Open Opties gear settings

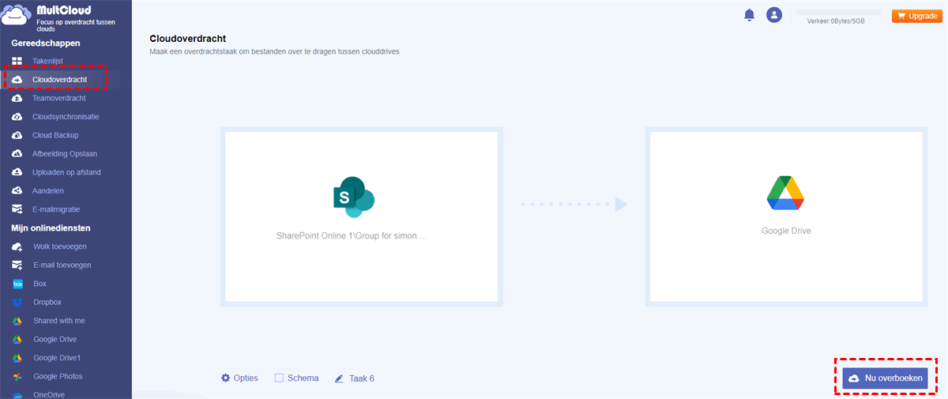click(x=239, y=378)
